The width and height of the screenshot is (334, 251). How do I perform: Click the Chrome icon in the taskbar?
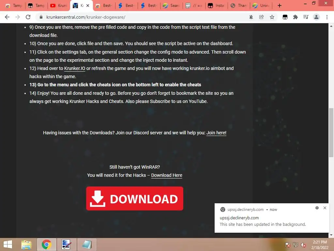coord(46,244)
